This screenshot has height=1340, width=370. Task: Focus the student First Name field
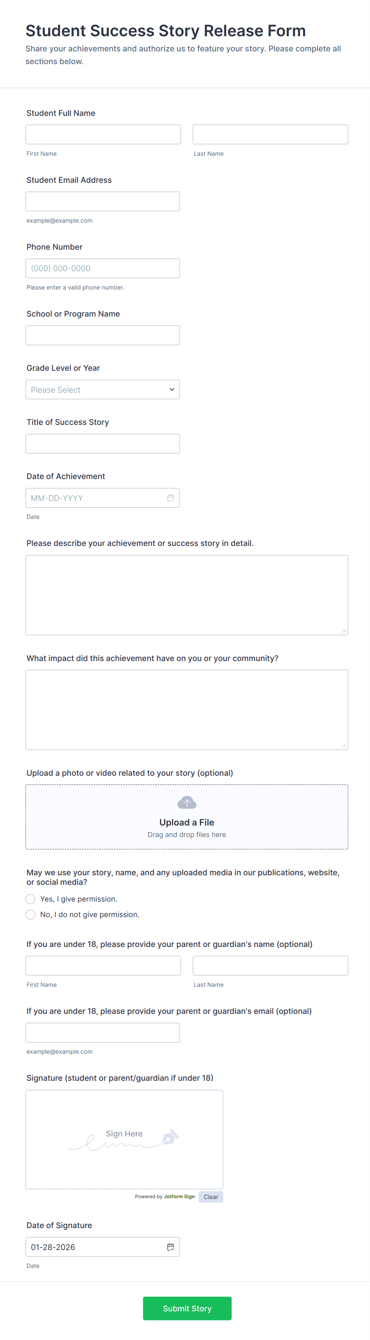tap(103, 134)
